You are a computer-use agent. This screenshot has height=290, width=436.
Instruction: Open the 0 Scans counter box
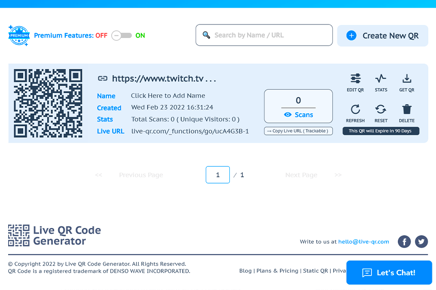(298, 106)
